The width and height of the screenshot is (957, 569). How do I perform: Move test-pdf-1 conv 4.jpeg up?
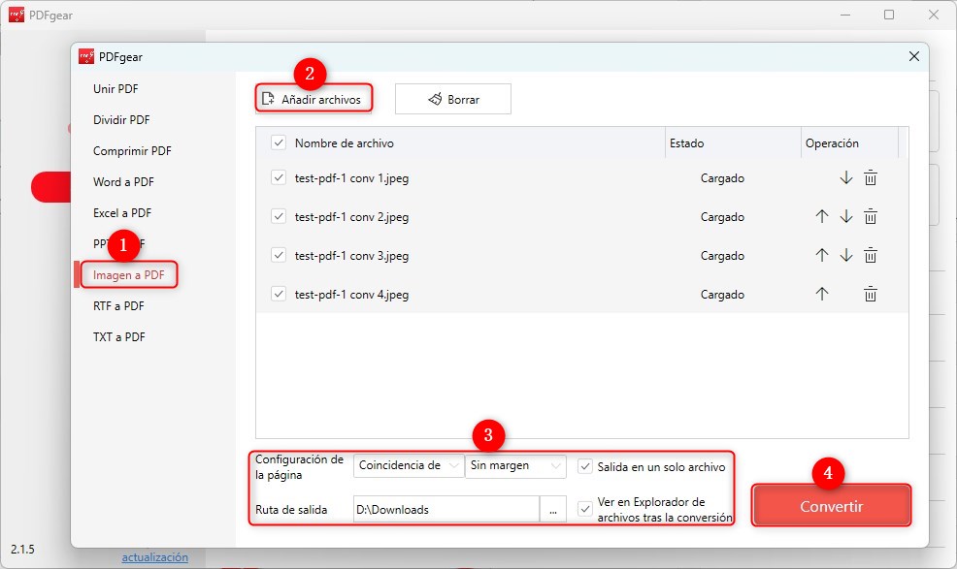click(821, 294)
